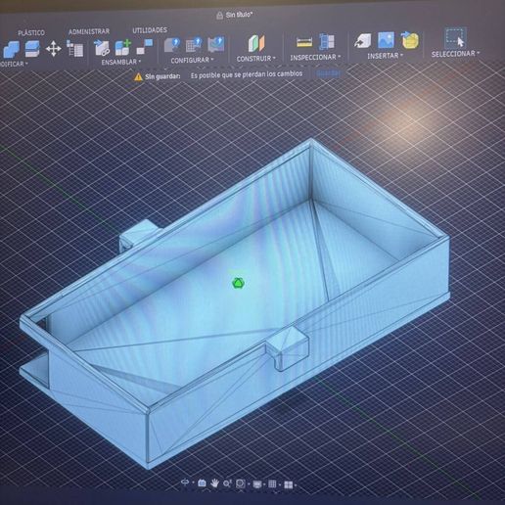Switch to the ADMINISTRAR tab
The height and width of the screenshot is (505, 505).
[89, 31]
